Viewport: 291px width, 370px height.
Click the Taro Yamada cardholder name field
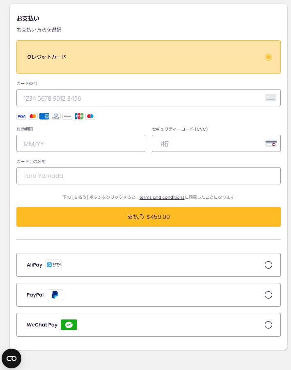coord(149,176)
